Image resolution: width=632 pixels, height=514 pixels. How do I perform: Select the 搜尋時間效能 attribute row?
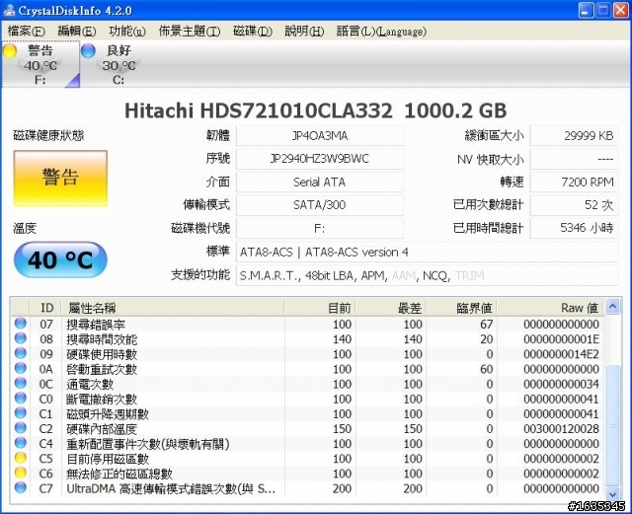(x=307, y=338)
